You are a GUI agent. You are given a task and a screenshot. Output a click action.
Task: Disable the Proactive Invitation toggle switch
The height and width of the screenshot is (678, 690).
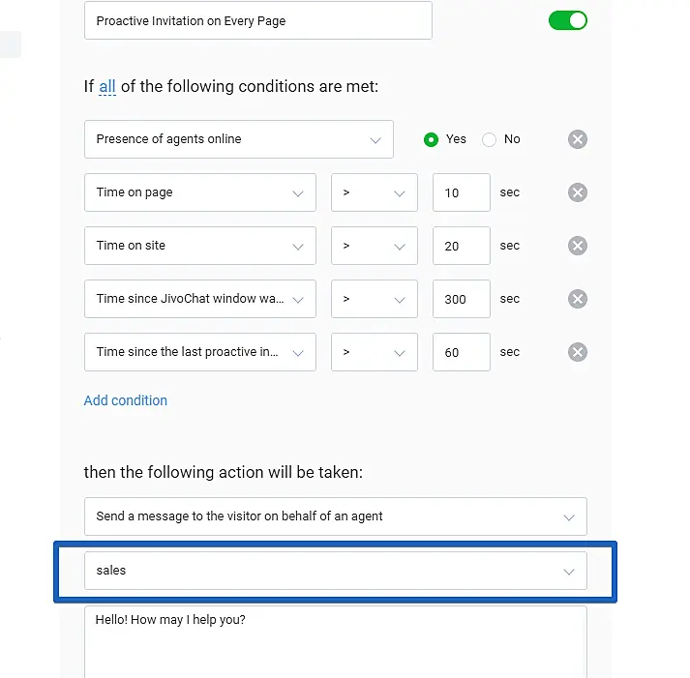pyautogui.click(x=568, y=20)
